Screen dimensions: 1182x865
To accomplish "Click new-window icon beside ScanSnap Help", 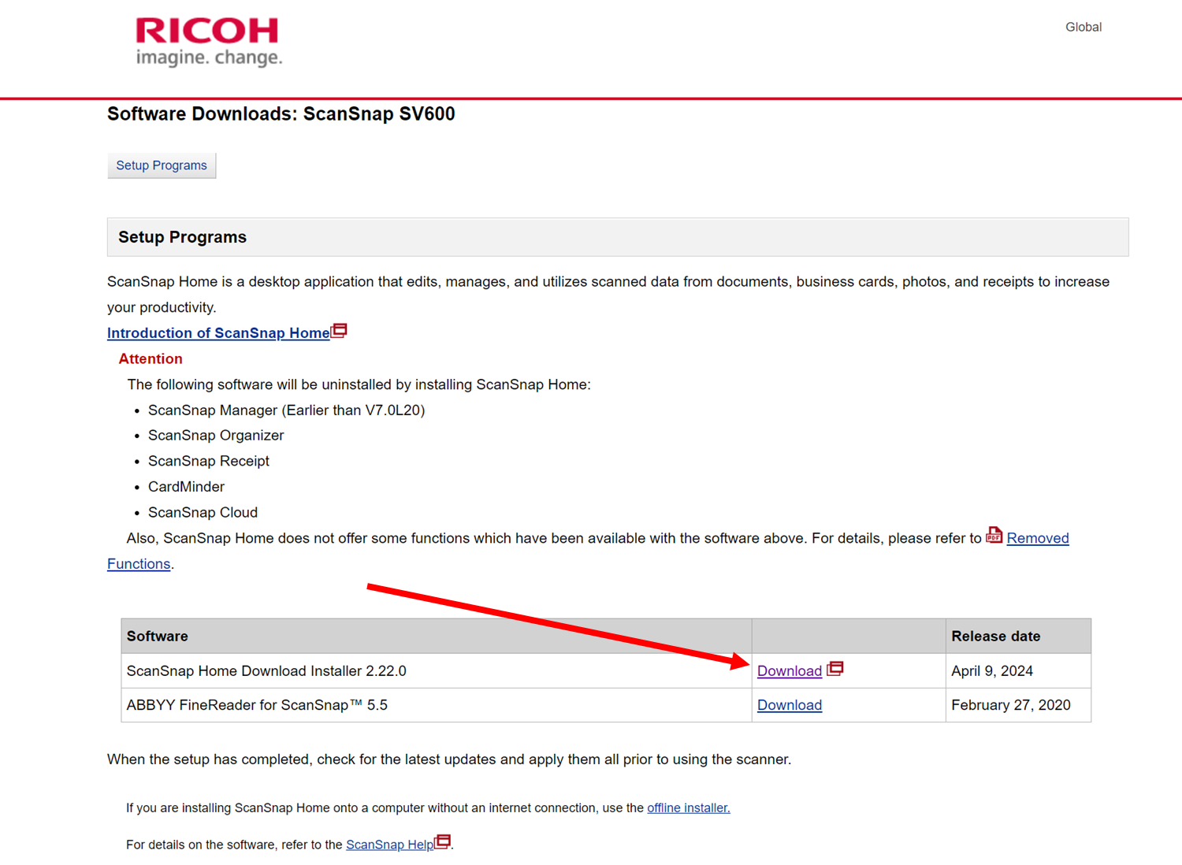I will 443,841.
